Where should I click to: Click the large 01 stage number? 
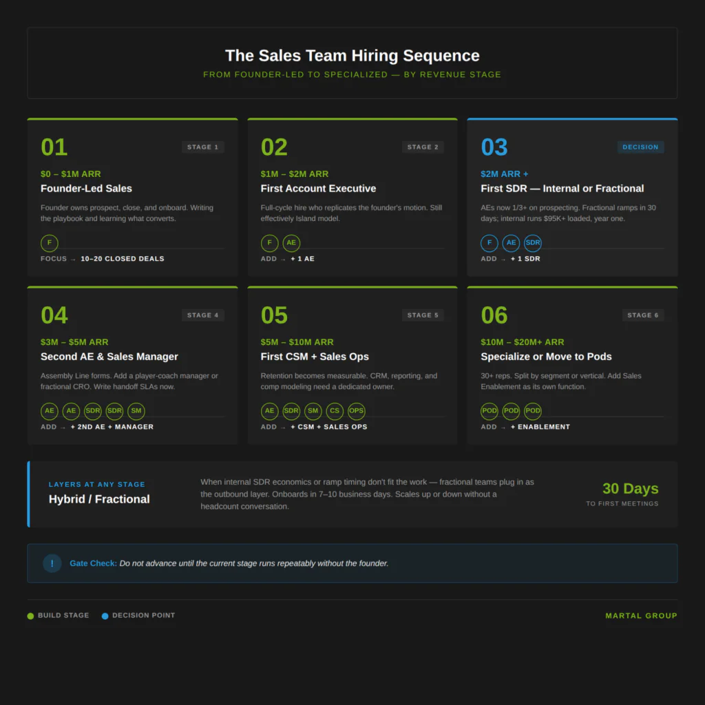[54, 147]
